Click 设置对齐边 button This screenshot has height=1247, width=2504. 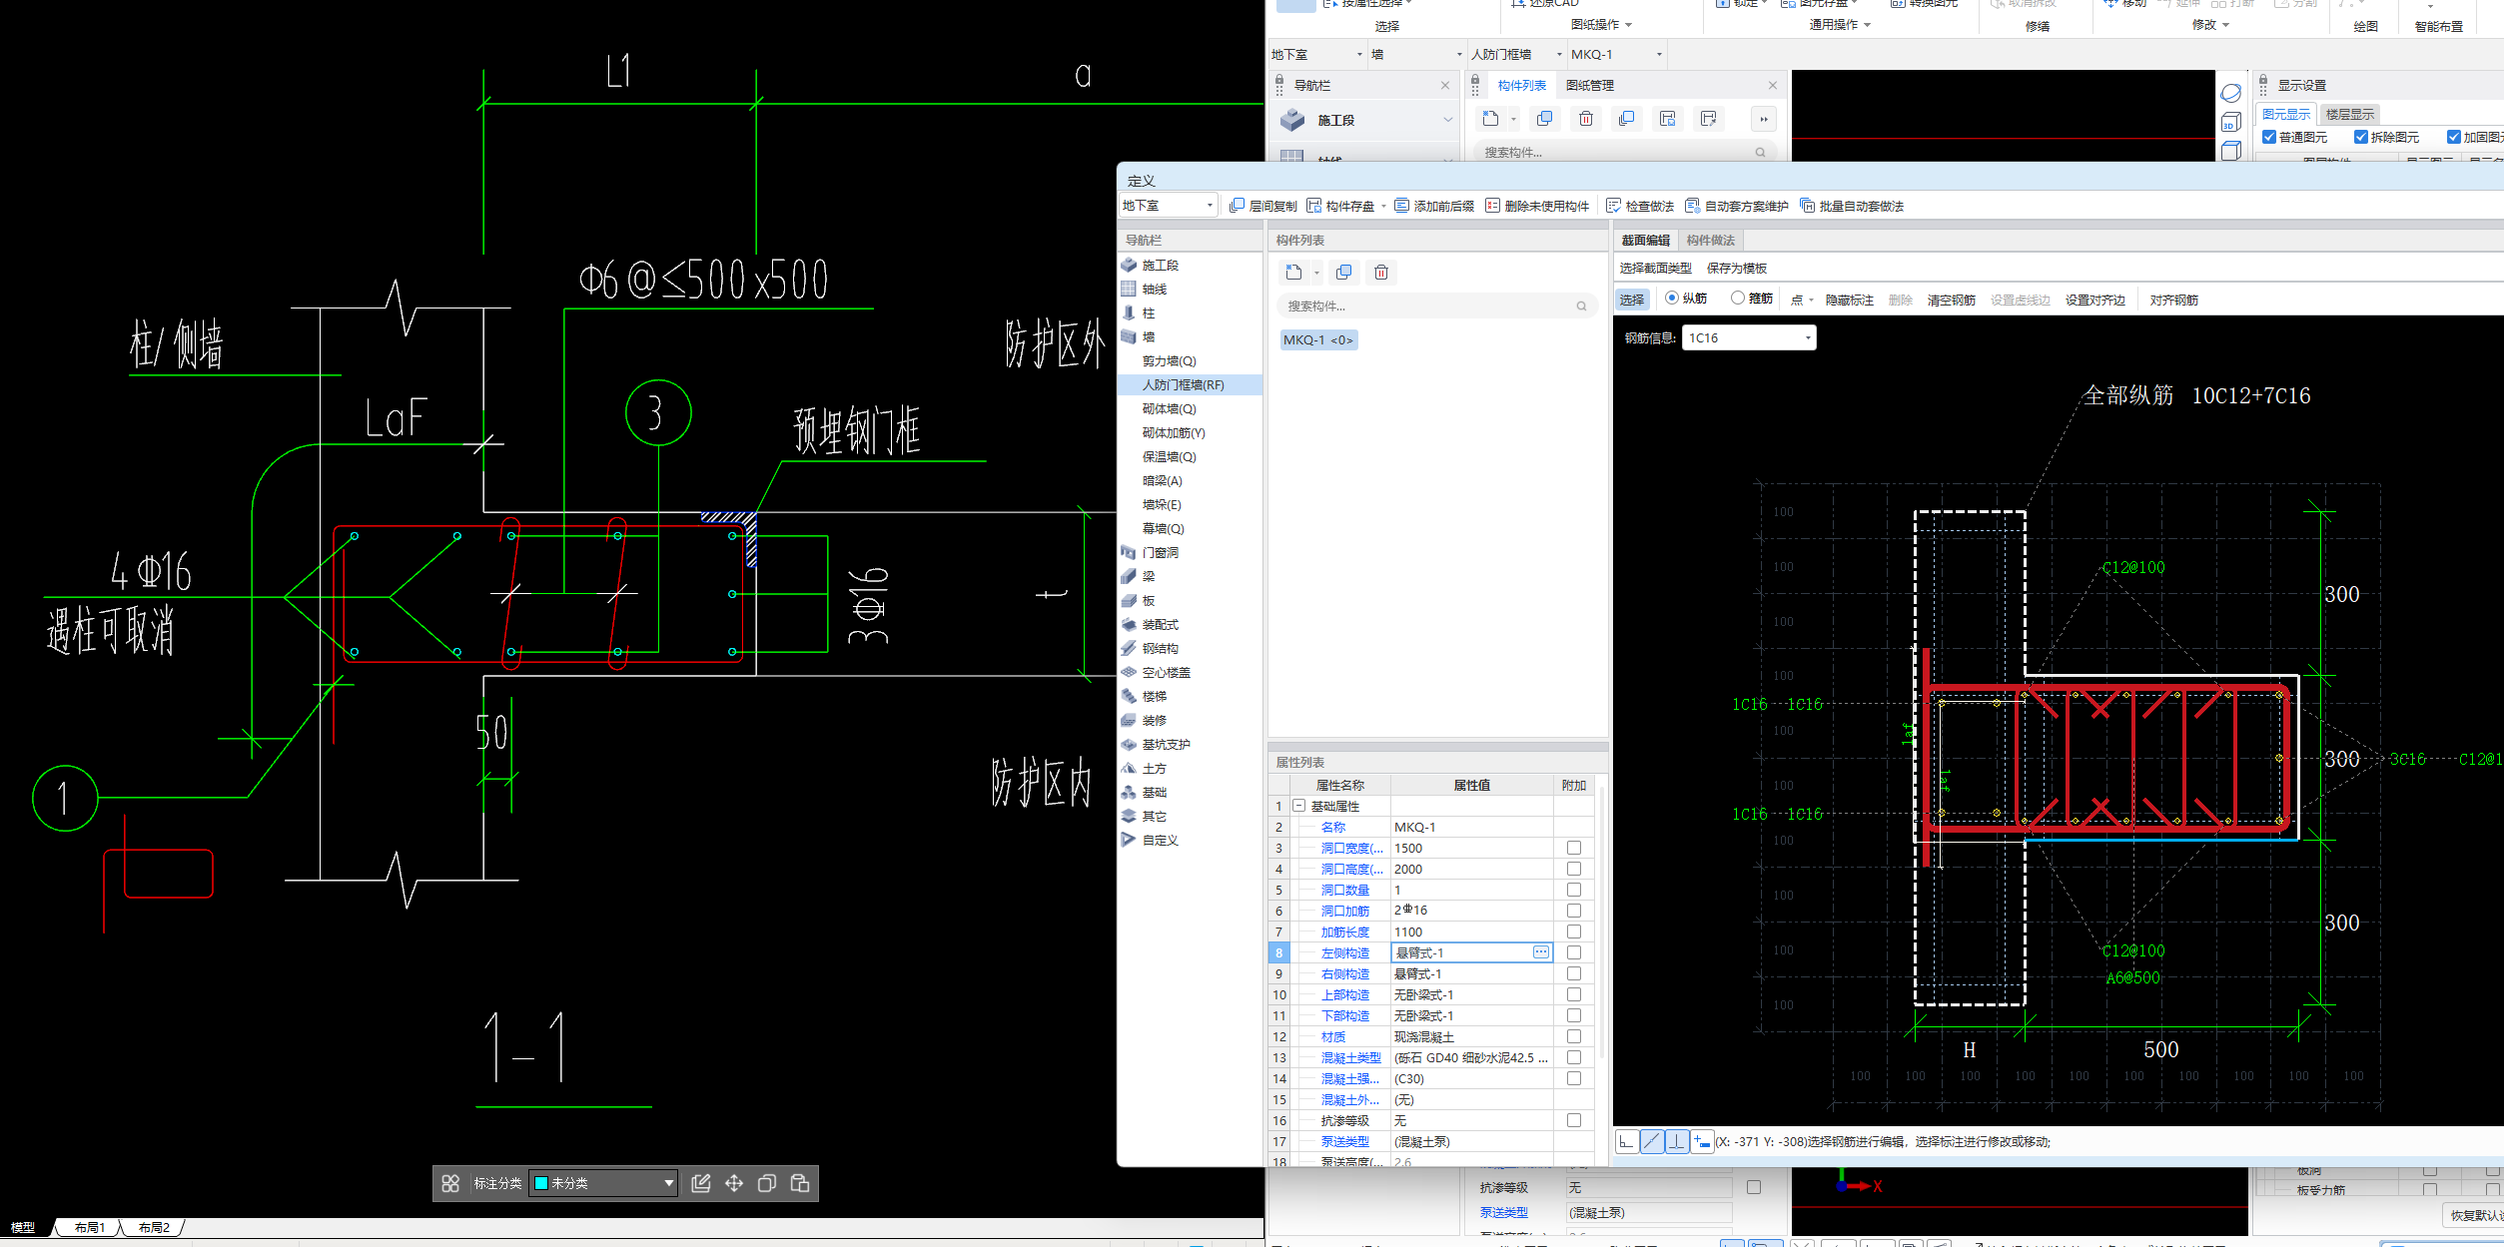coord(2095,300)
